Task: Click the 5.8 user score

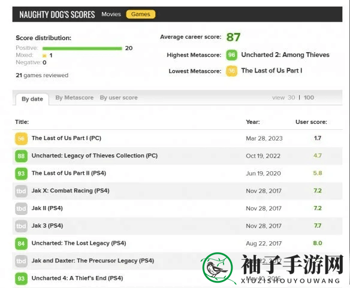Action: click(318, 173)
